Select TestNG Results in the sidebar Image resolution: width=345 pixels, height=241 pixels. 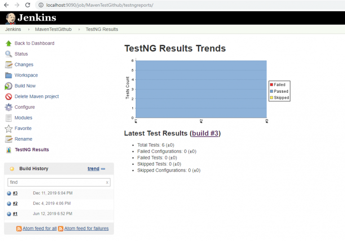point(32,150)
